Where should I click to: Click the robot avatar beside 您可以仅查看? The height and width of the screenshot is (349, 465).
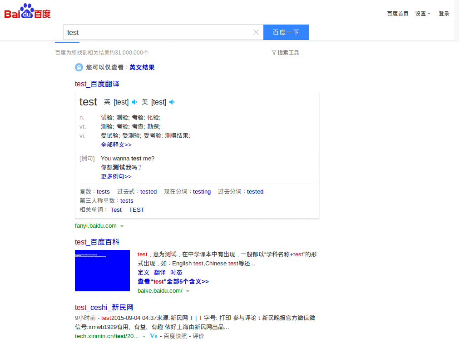pyautogui.click(x=79, y=67)
